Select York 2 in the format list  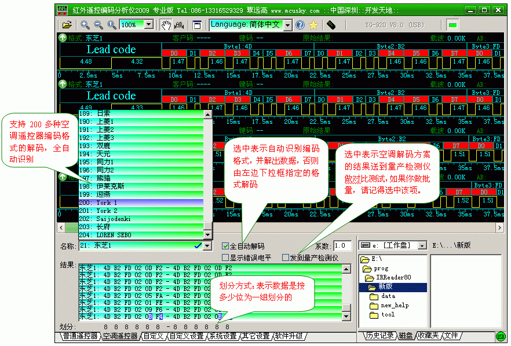(x=107, y=211)
